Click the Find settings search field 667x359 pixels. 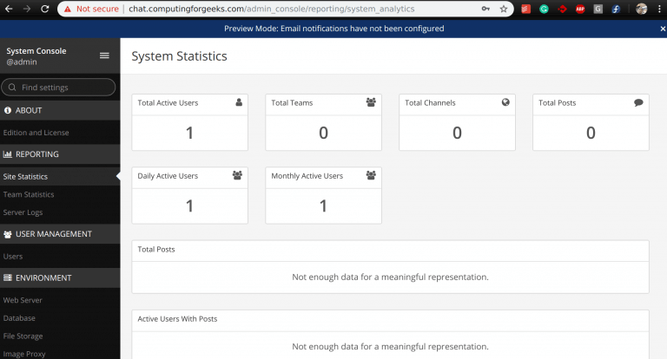point(61,88)
